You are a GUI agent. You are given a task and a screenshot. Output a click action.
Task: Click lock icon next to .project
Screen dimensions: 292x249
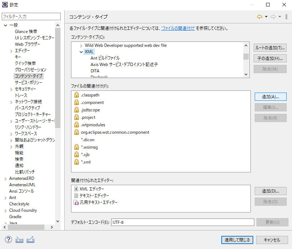76,117
